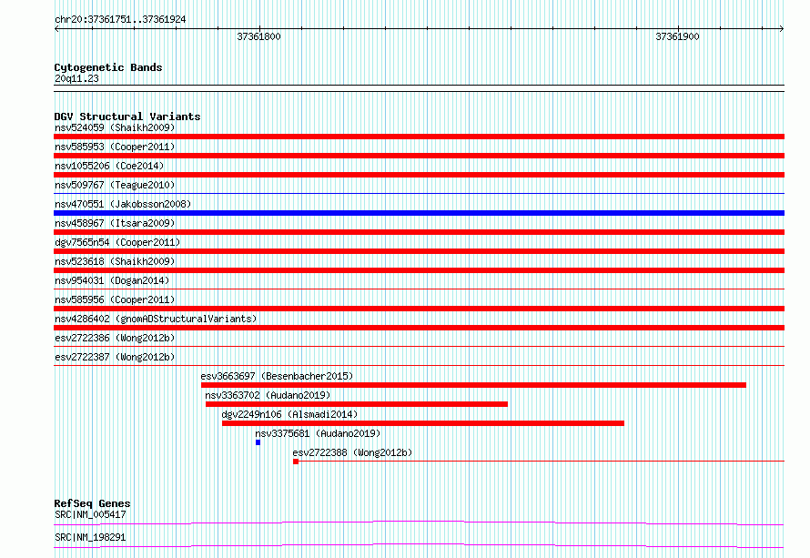This screenshot has width=810, height=558.
Task: Click the esv2722388 (Wong2012b) label
Action: [352, 452]
